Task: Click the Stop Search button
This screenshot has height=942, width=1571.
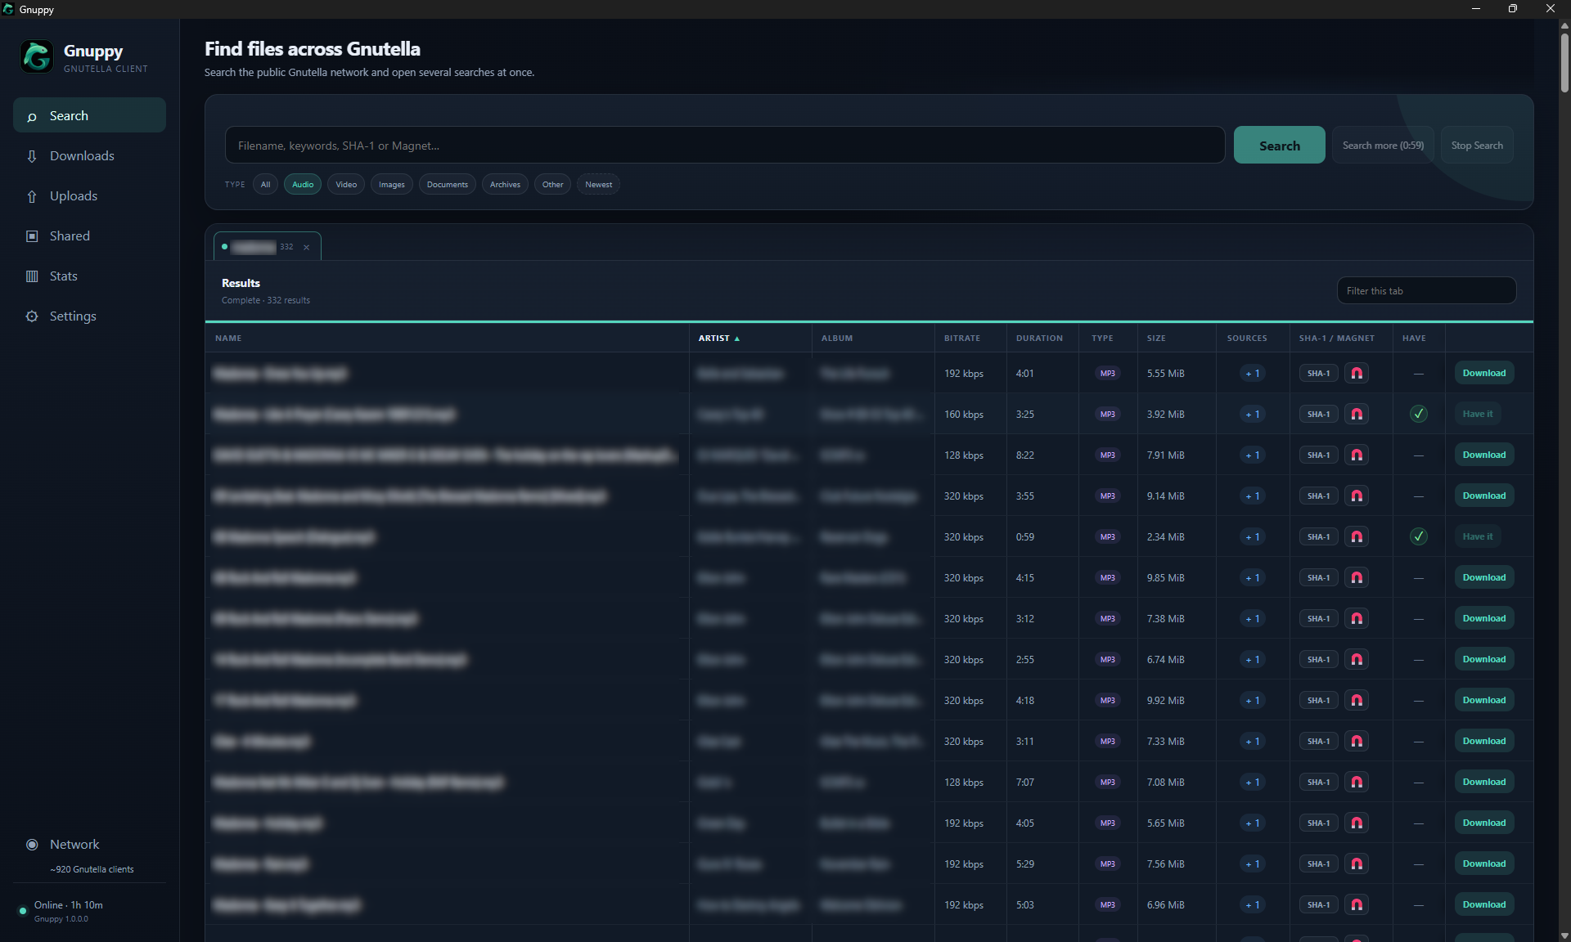Action: 1476,145
